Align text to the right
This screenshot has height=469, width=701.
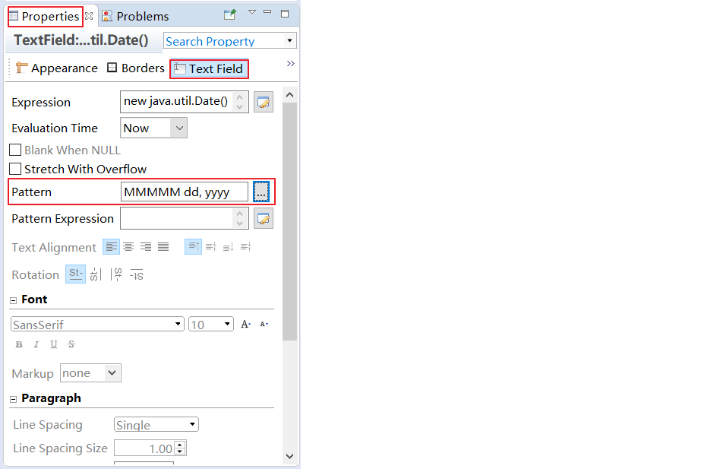[x=146, y=246]
